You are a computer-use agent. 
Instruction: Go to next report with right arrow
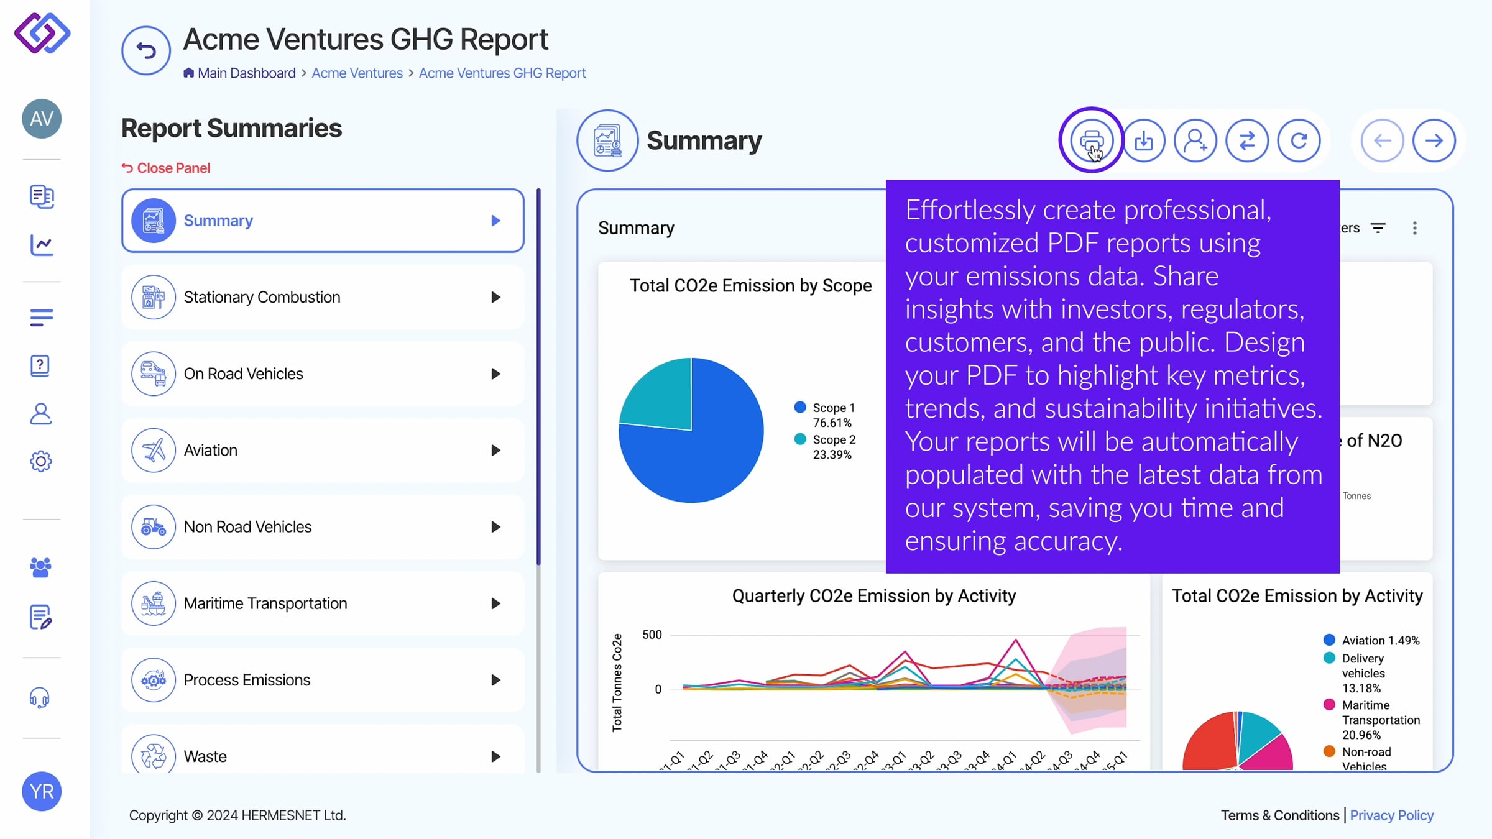click(x=1434, y=140)
